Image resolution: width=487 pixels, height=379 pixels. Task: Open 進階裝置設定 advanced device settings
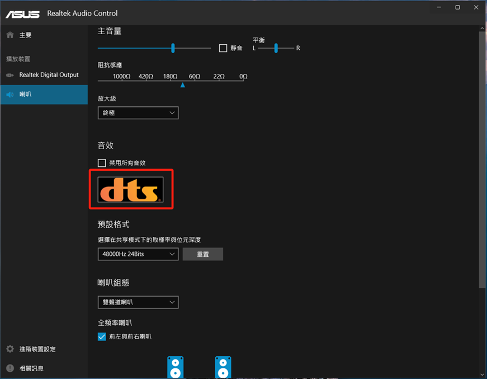tap(44, 349)
